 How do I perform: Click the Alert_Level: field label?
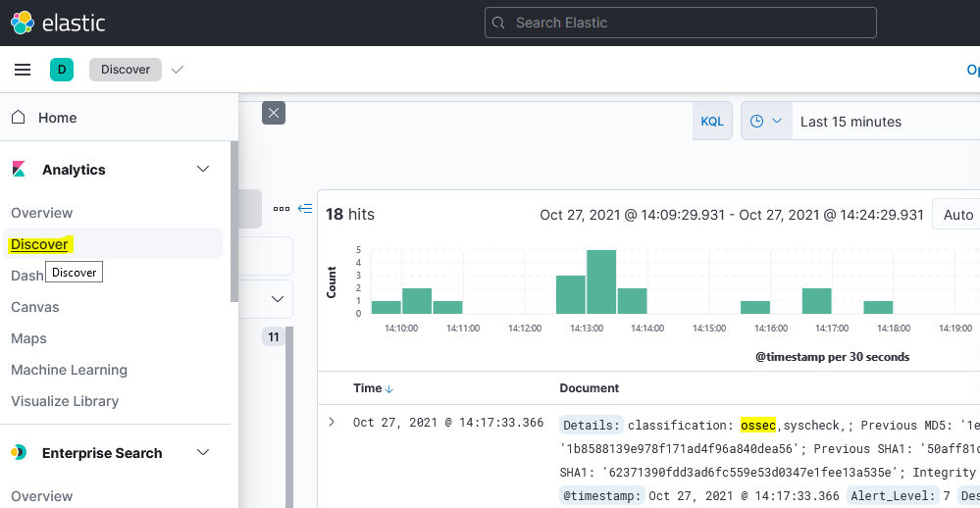[893, 495]
